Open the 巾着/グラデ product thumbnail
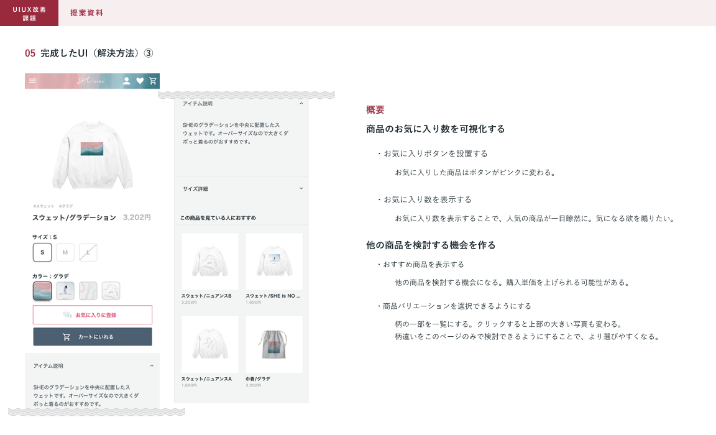The image size is (716, 435). coord(274,344)
